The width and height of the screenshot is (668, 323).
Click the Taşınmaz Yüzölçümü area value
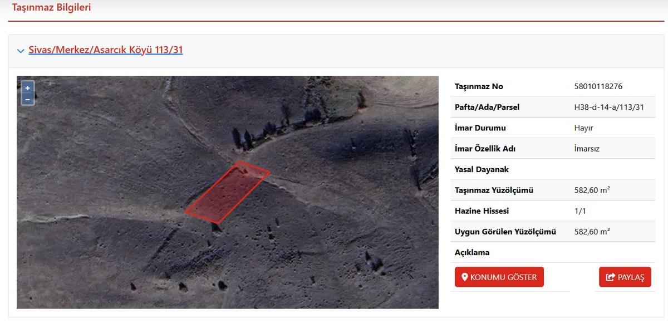point(592,190)
